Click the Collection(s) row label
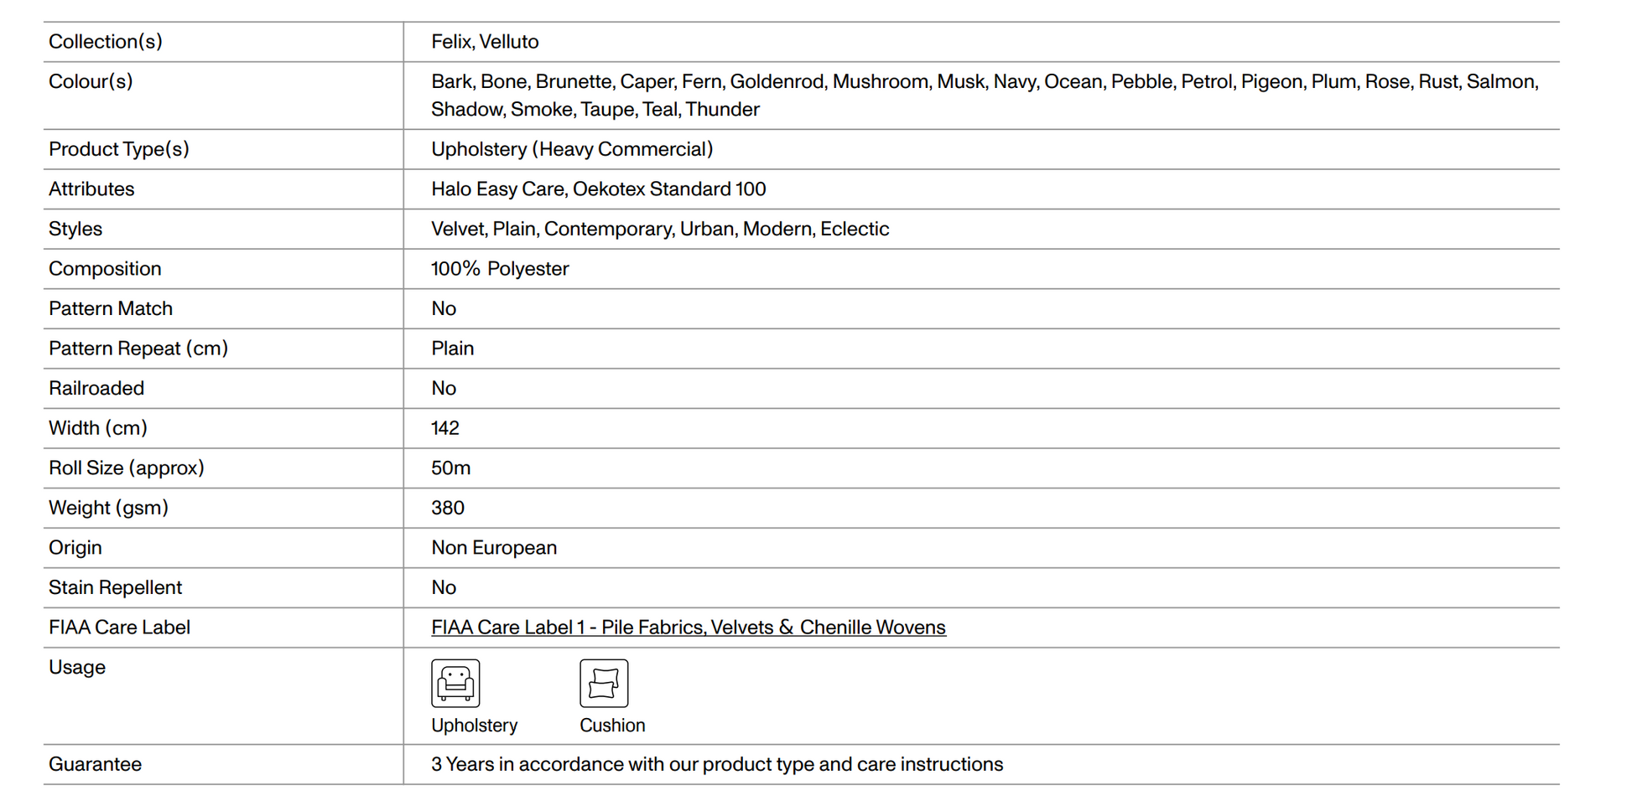The image size is (1632, 806). pyautogui.click(x=106, y=42)
